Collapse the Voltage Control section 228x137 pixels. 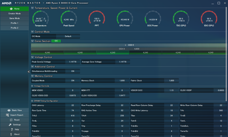point(32,57)
